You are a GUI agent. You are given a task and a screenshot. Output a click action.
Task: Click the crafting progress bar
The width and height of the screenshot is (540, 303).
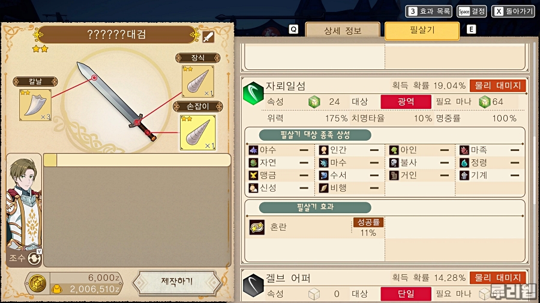(x=137, y=160)
